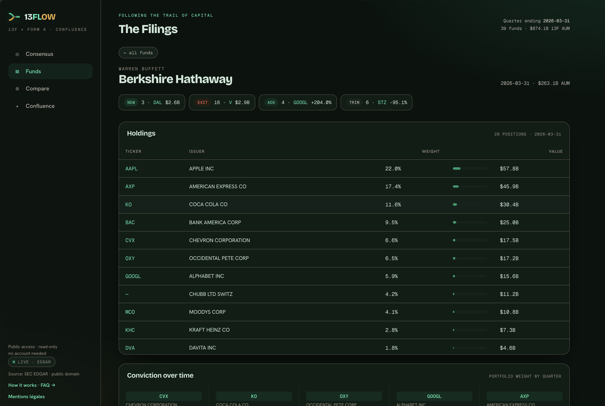Viewport: 605px width, 406px height.
Task: Open the Compare view
Action: tap(50, 89)
